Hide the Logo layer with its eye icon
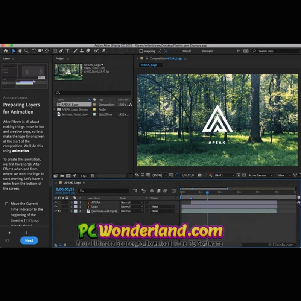The width and height of the screenshot is (301, 301). coord(56,207)
